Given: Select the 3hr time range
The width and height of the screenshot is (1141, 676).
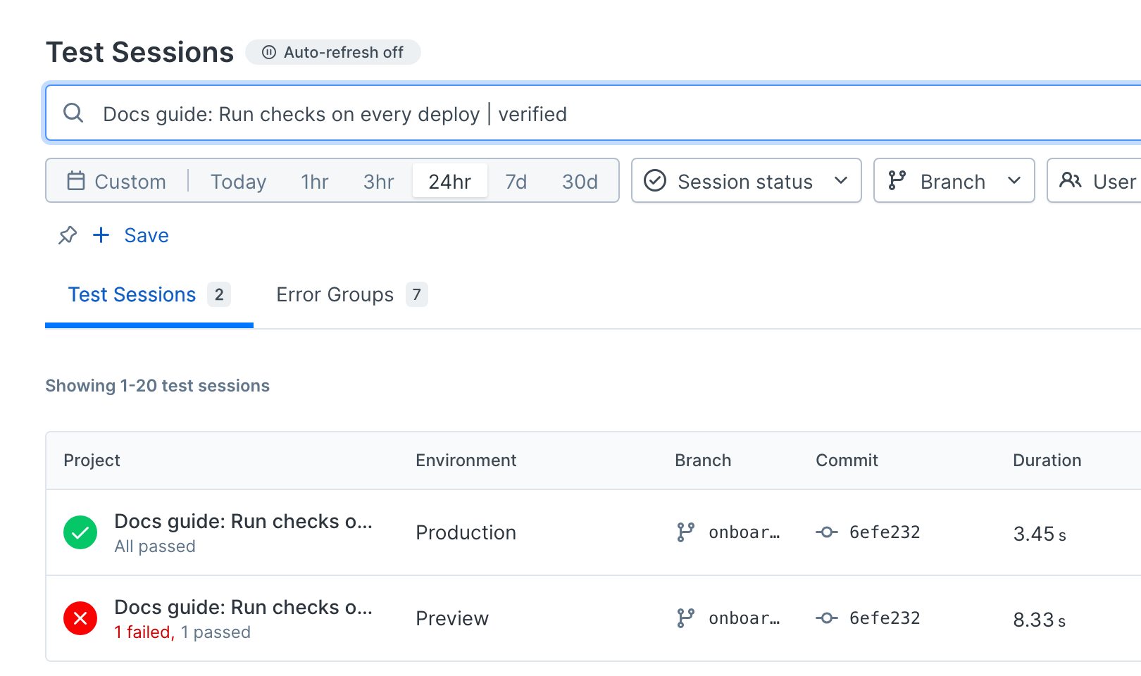Looking at the screenshot, I should tap(378, 182).
